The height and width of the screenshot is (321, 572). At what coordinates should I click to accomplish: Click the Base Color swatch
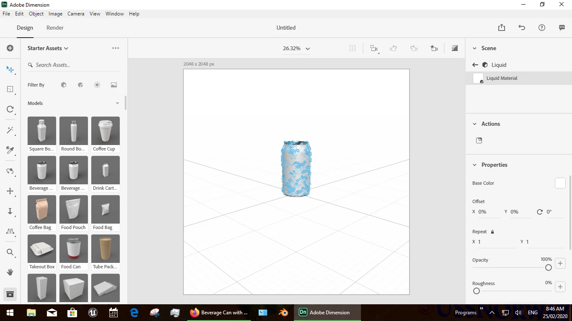[x=560, y=183]
